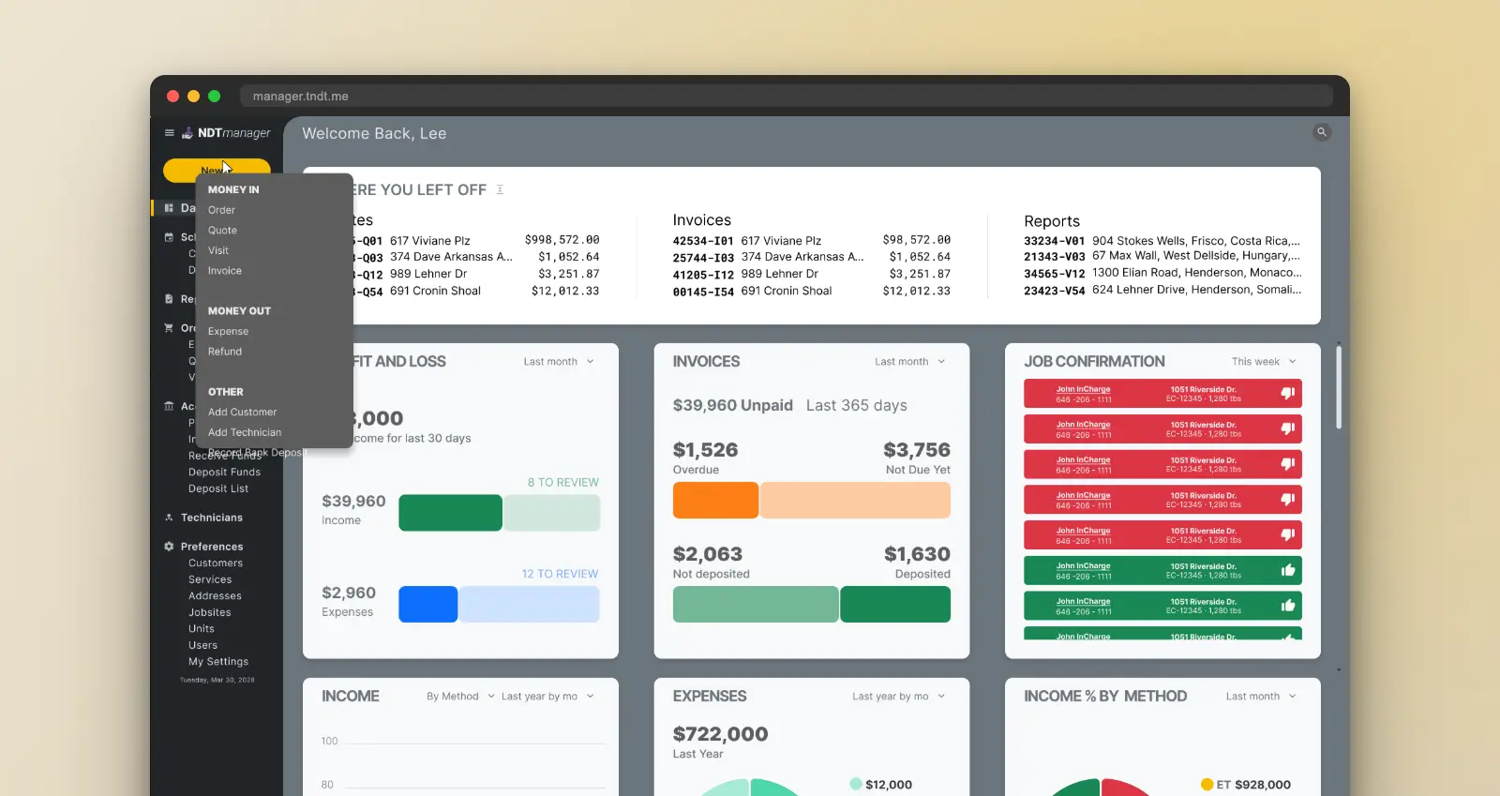Open the search icon in header

[1322, 132]
